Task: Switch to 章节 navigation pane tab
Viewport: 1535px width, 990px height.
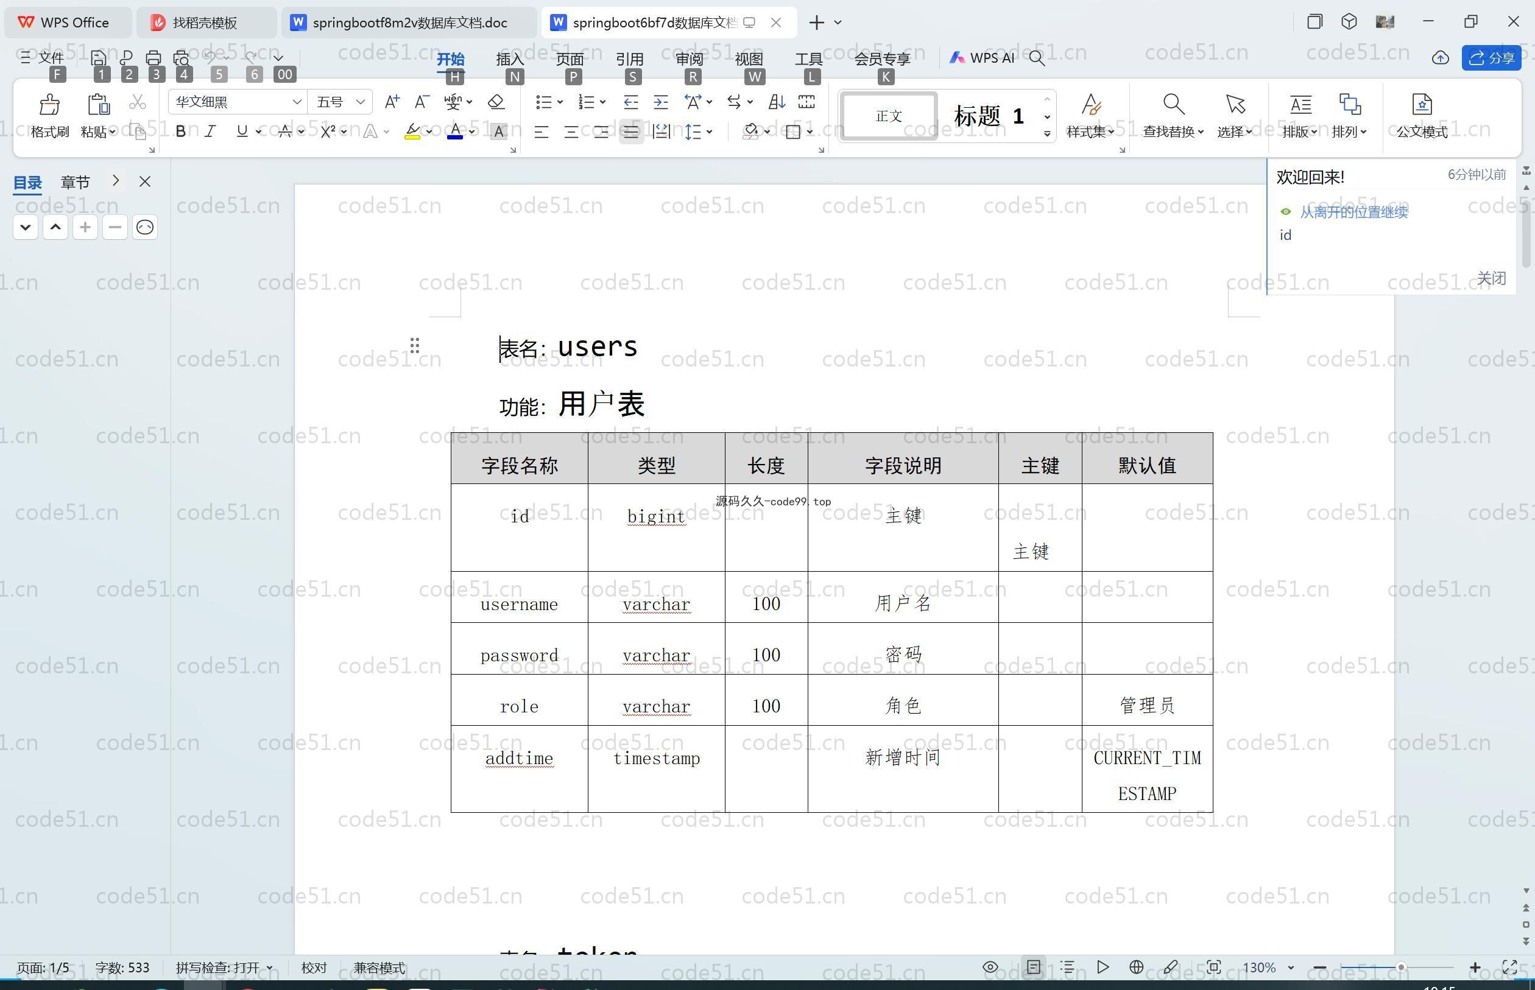Action: tap(76, 183)
